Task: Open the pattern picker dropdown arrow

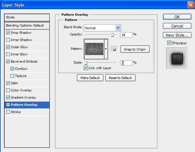Action: tap(106, 49)
